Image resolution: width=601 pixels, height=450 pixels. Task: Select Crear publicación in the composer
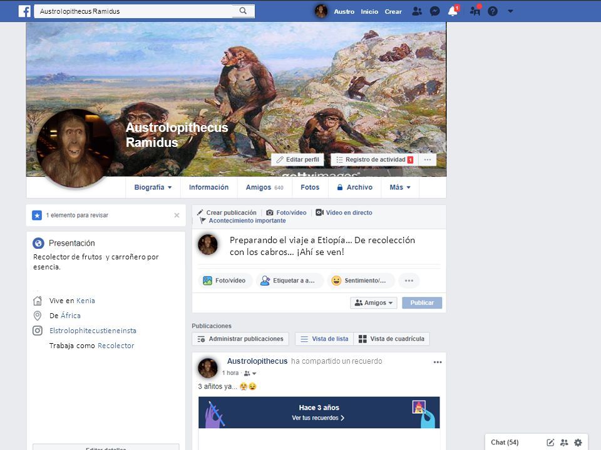coord(227,212)
